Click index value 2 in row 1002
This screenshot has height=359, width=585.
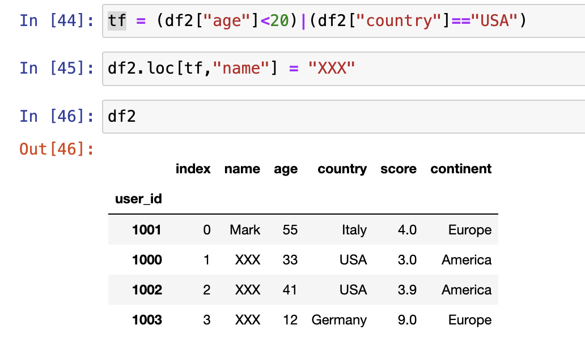[x=207, y=290]
